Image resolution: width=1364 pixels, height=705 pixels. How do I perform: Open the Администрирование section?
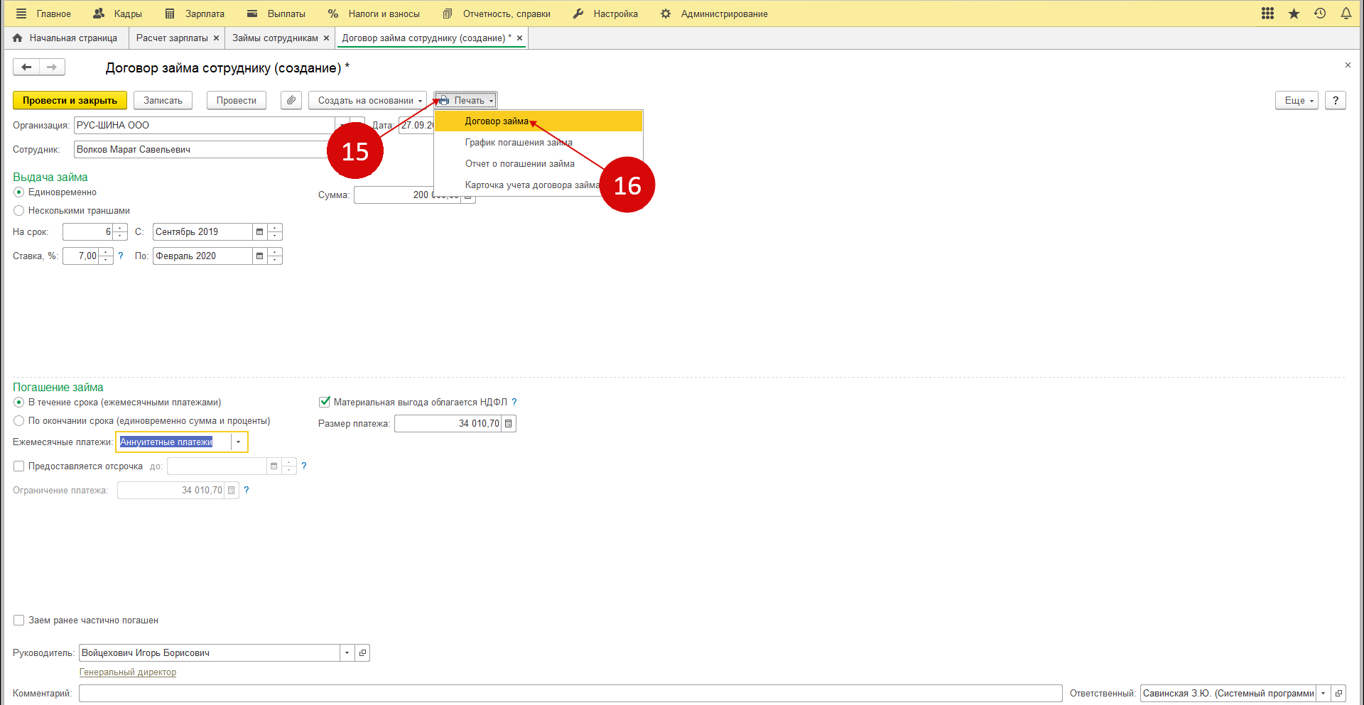(x=714, y=13)
